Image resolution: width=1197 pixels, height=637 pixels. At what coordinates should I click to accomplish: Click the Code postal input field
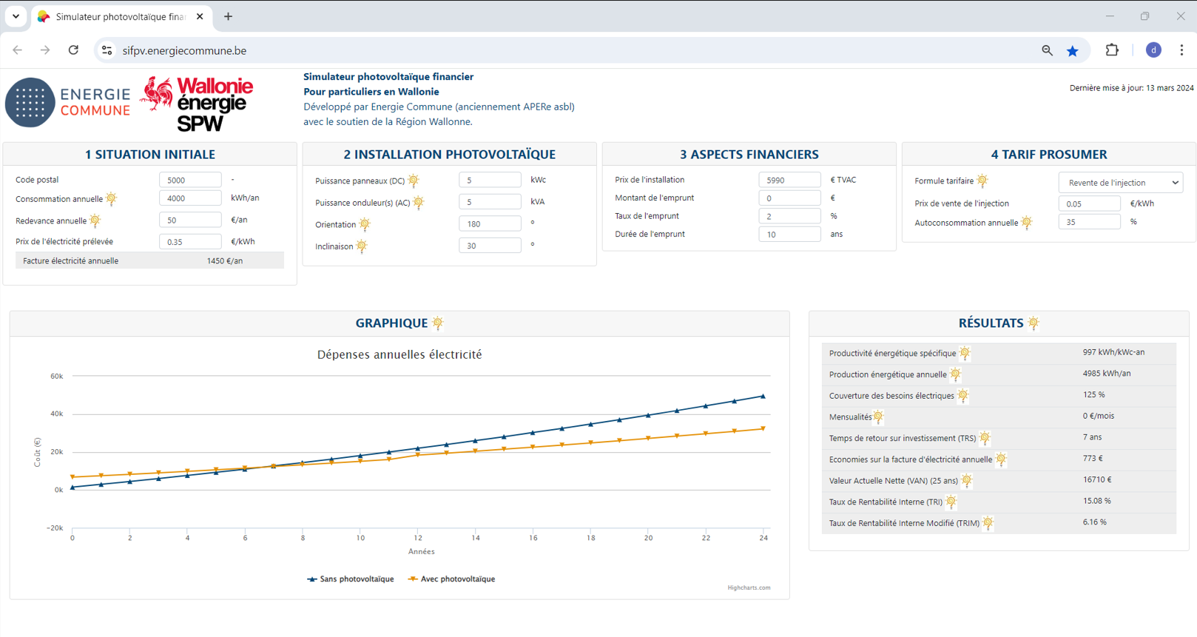pyautogui.click(x=190, y=180)
